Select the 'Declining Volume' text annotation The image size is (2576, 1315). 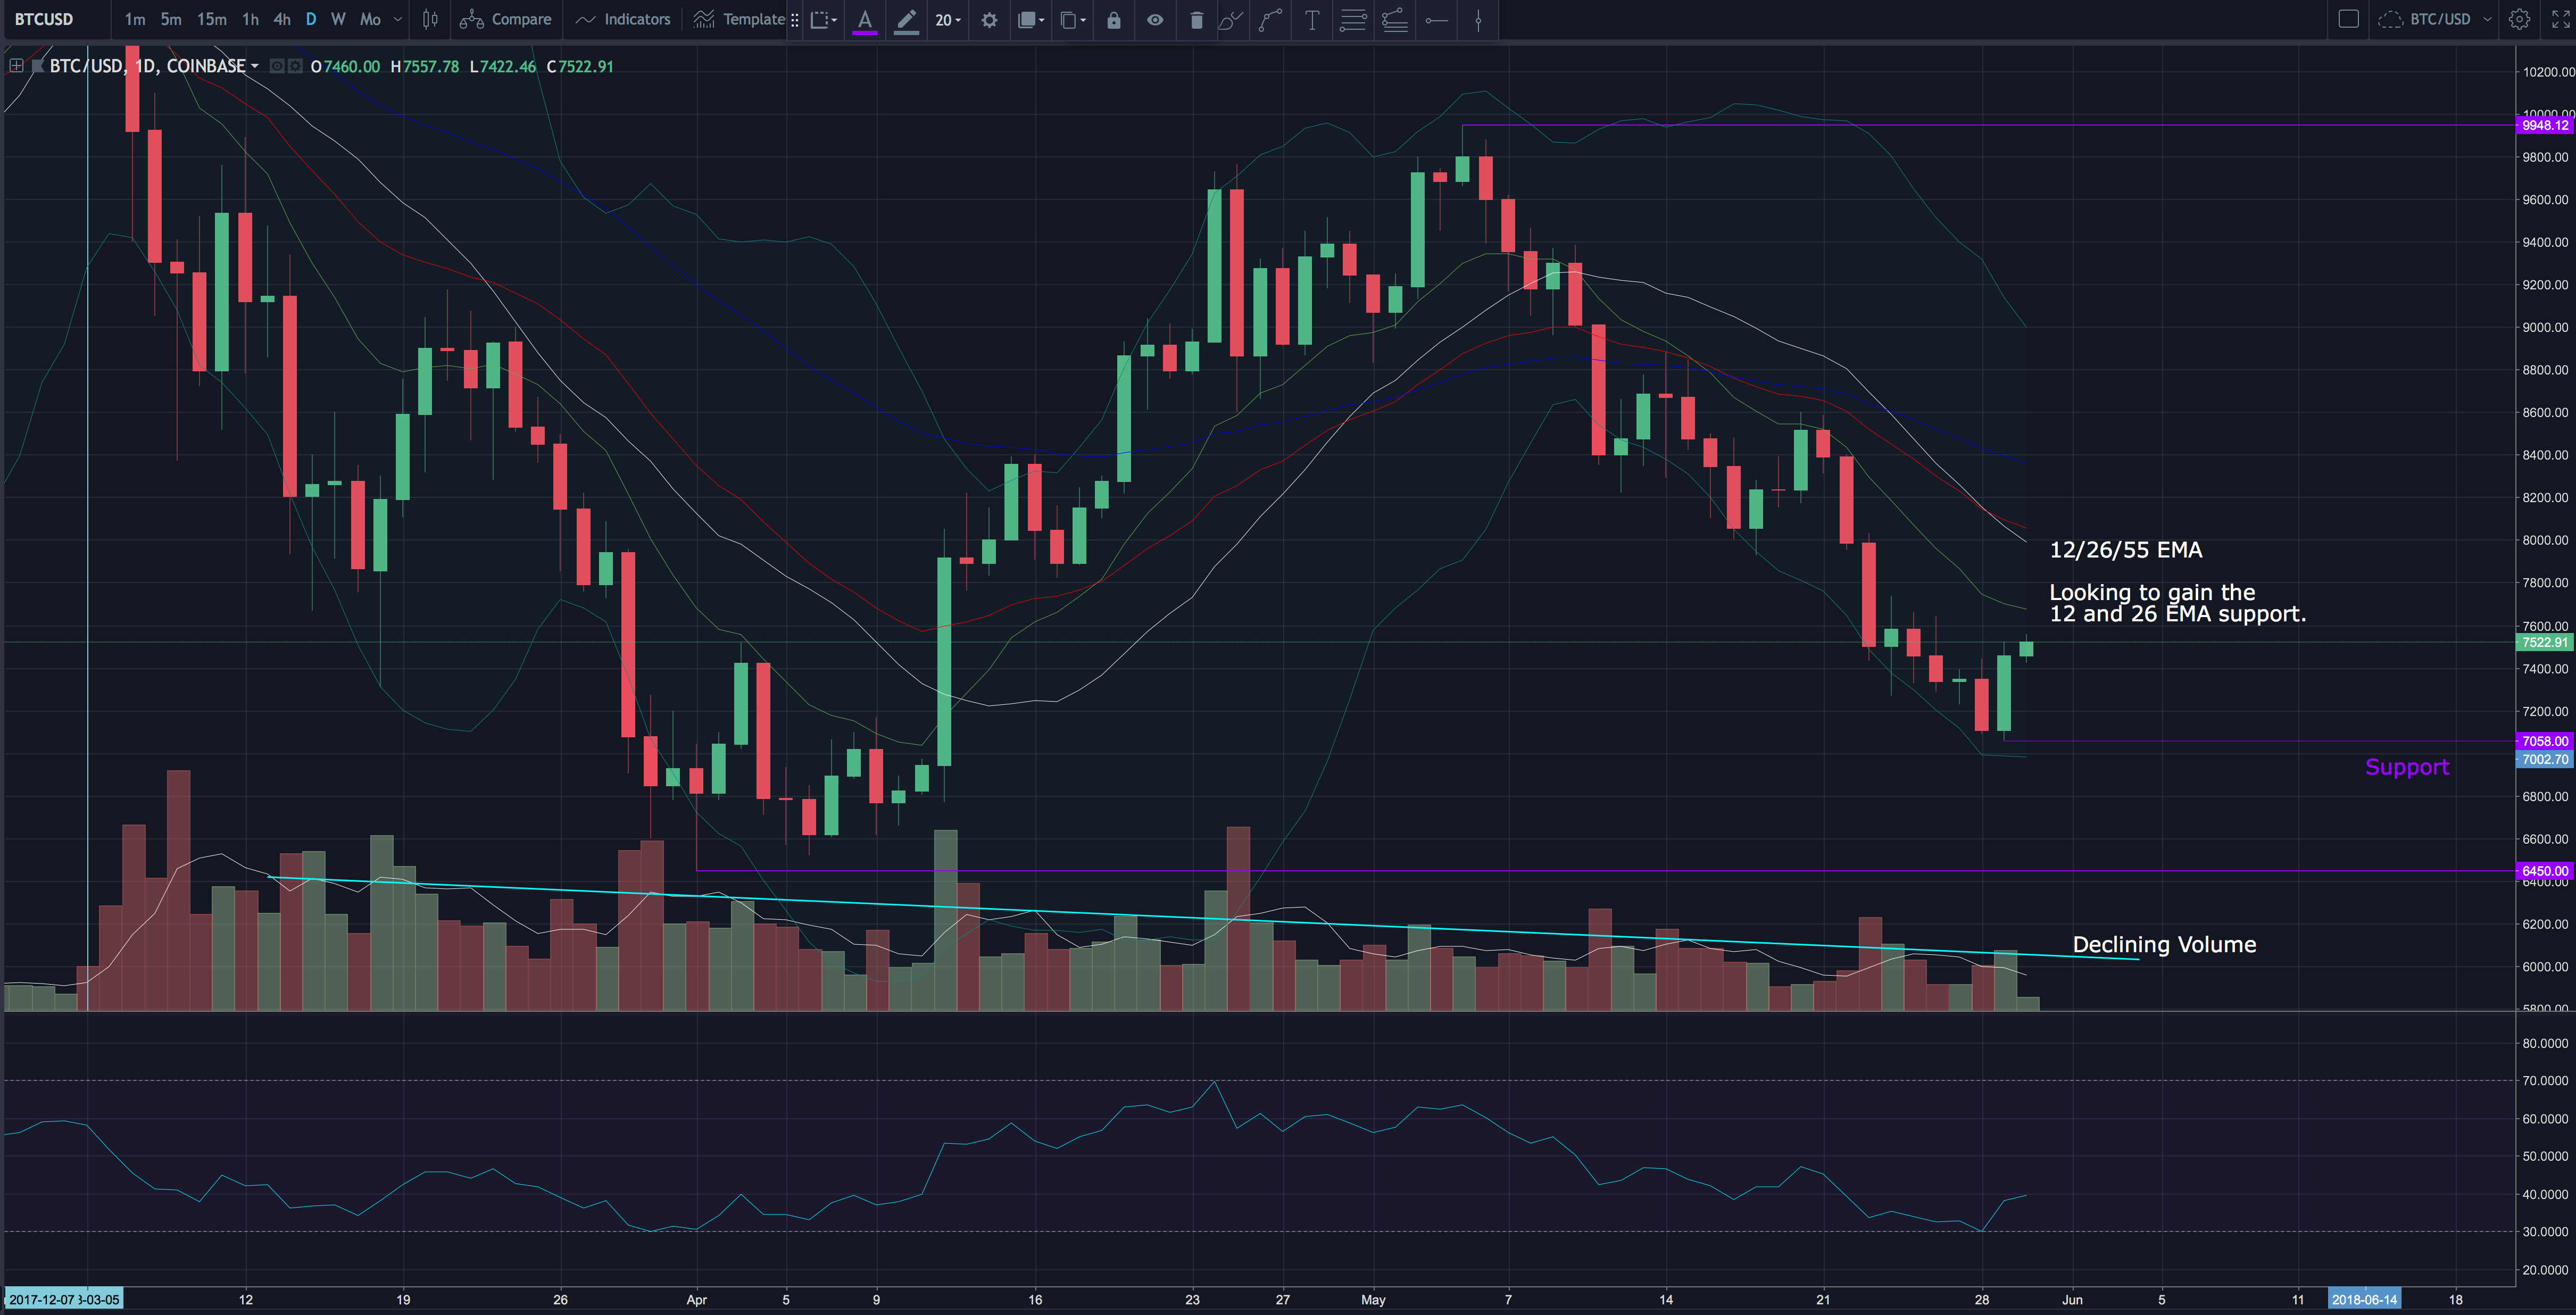coord(2164,945)
